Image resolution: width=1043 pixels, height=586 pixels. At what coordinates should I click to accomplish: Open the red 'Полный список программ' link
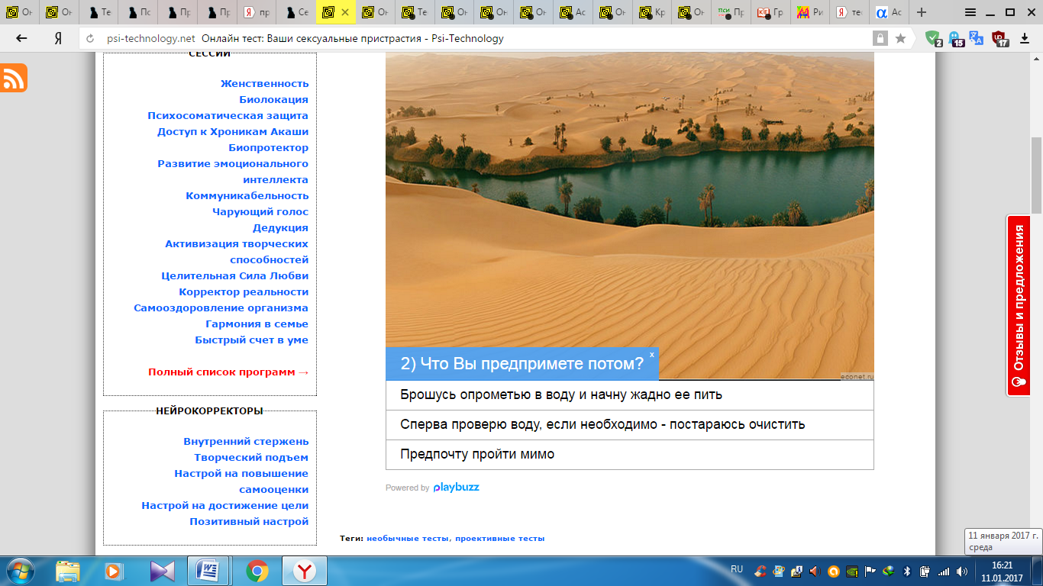click(228, 372)
